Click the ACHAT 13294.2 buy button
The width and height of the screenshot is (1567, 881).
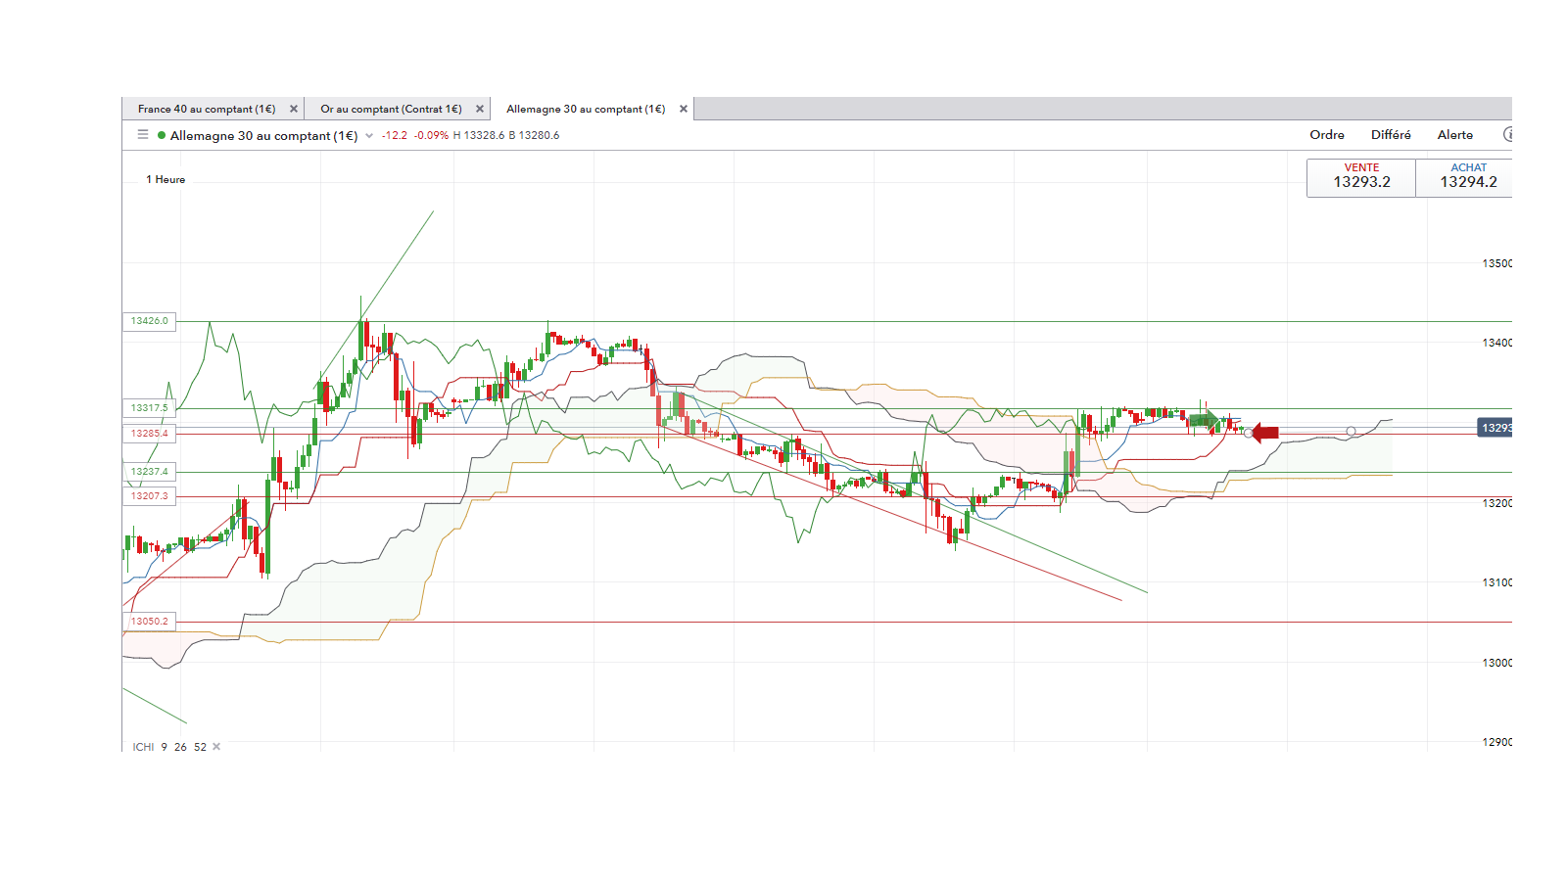coord(1465,178)
